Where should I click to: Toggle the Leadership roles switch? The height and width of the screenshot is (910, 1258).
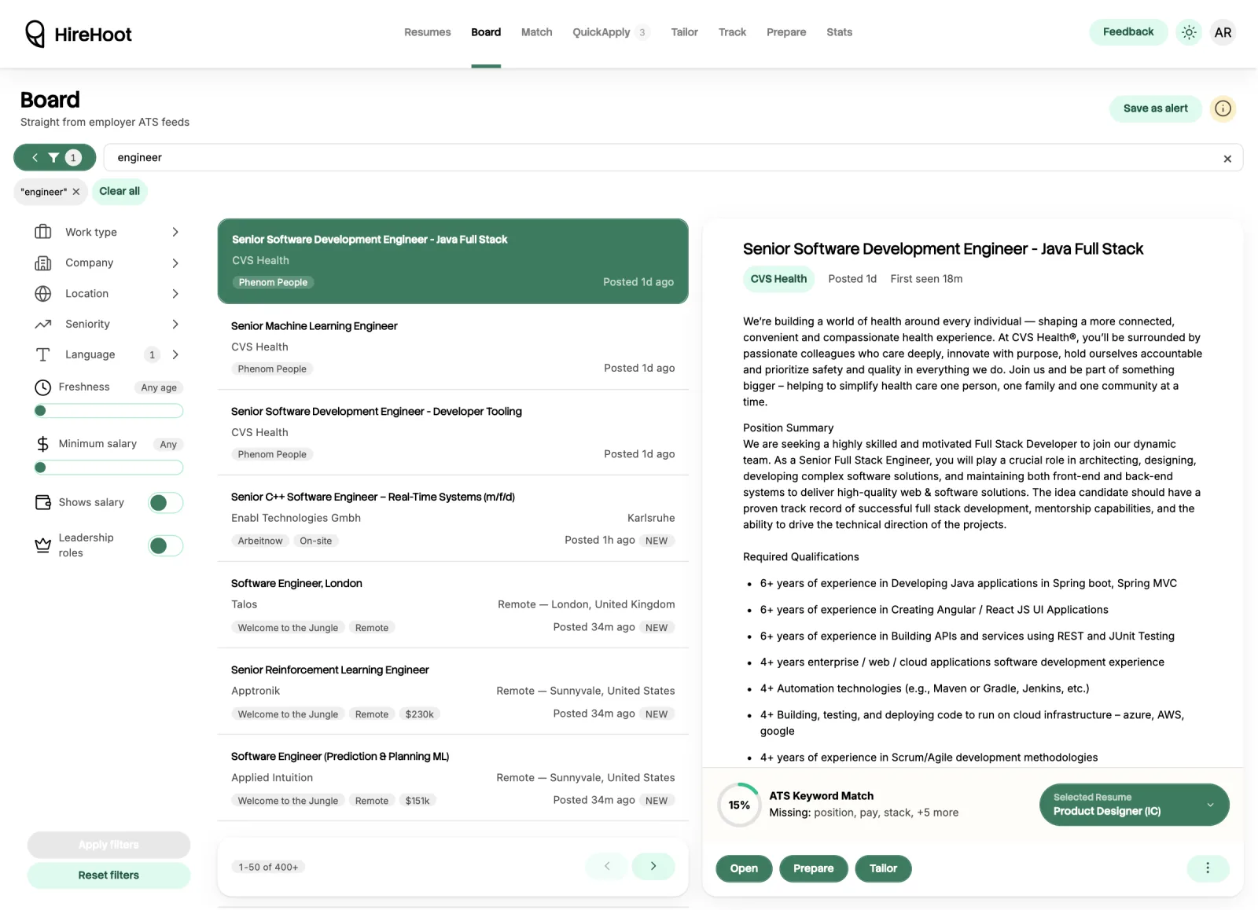166,545
